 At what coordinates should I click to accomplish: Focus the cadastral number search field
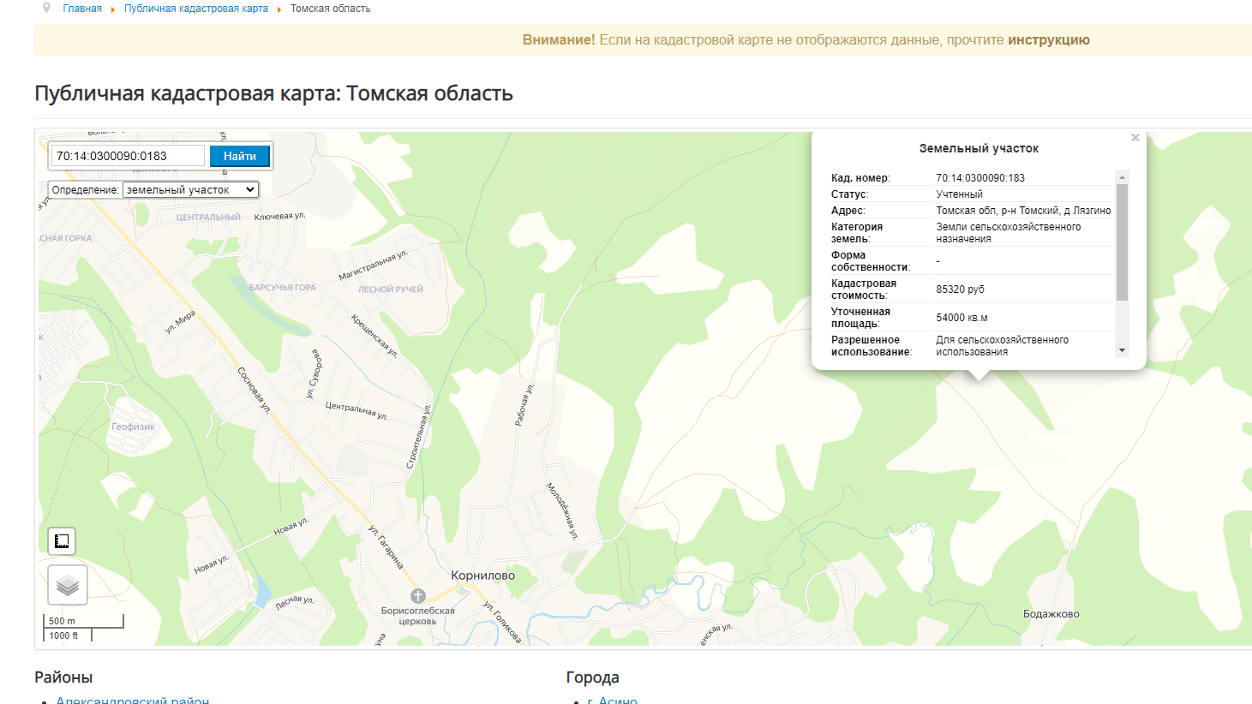click(x=128, y=156)
